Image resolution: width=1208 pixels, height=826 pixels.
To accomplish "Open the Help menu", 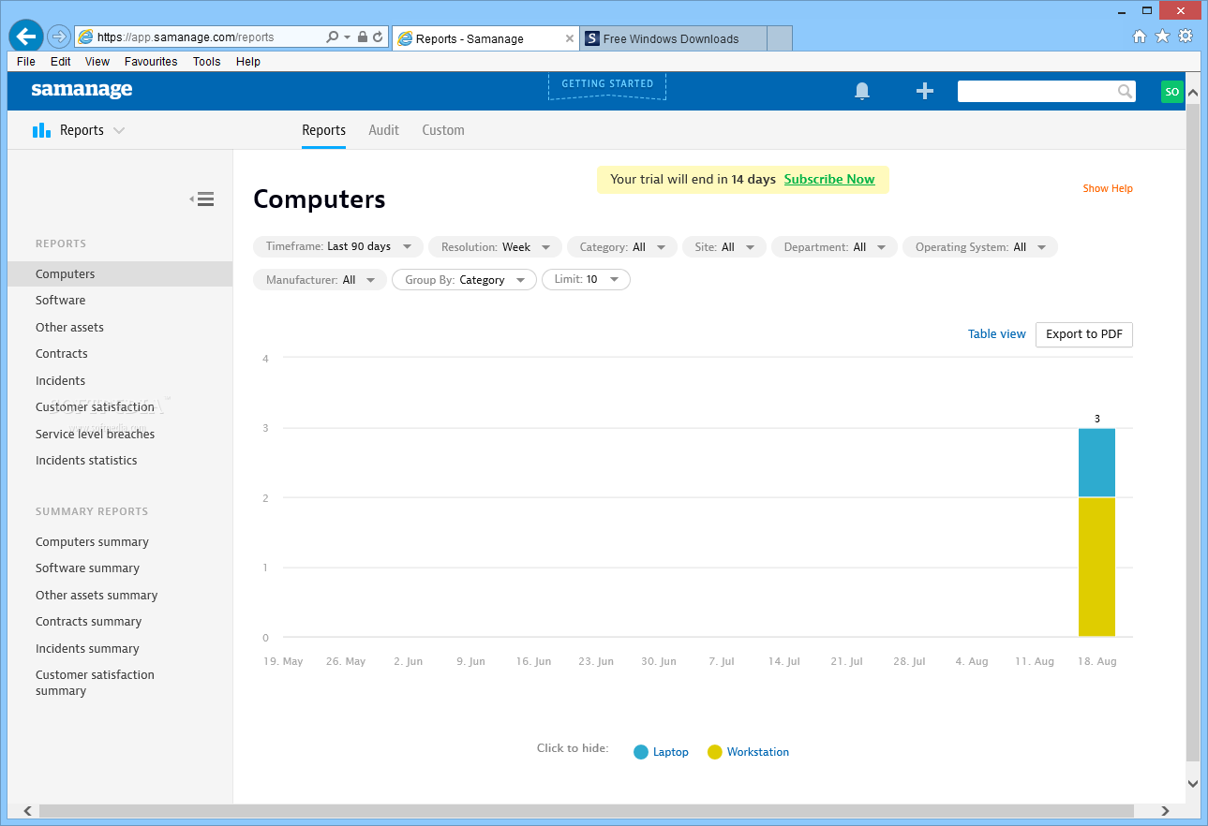I will (248, 62).
